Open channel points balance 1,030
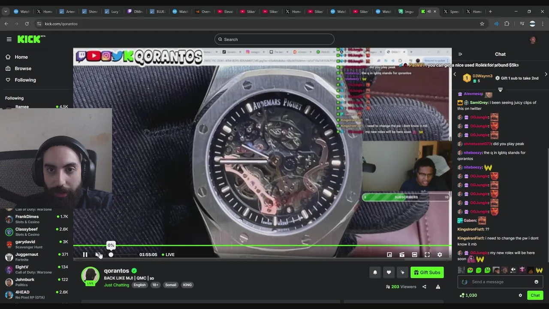549x309 pixels. point(468,295)
